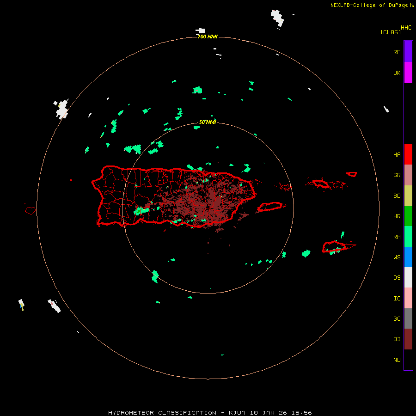Viewport: 416px width, 416px height.
Task: Click the KJUA radar station identifier
Action: [237, 413]
